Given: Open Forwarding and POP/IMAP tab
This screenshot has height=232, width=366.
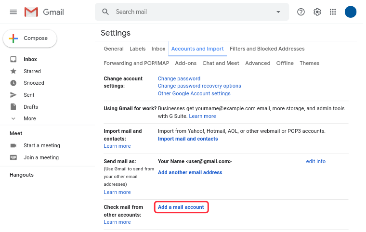Looking at the screenshot, I should click(136, 63).
